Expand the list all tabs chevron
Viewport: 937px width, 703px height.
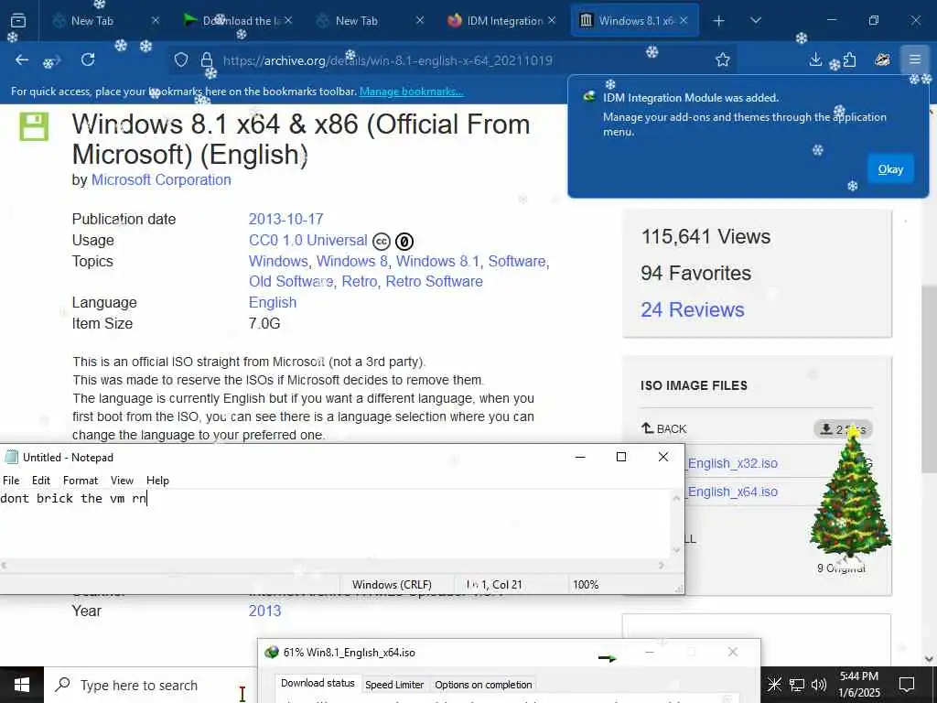click(756, 21)
